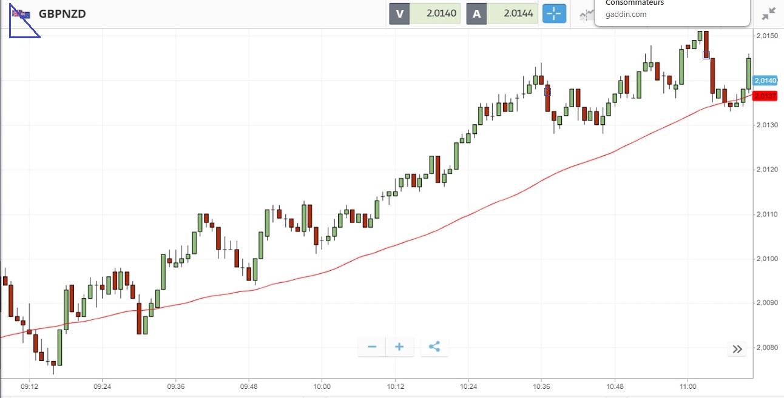The width and height of the screenshot is (784, 398).
Task: Select the blue 2.0140 price label
Action: tap(765, 81)
